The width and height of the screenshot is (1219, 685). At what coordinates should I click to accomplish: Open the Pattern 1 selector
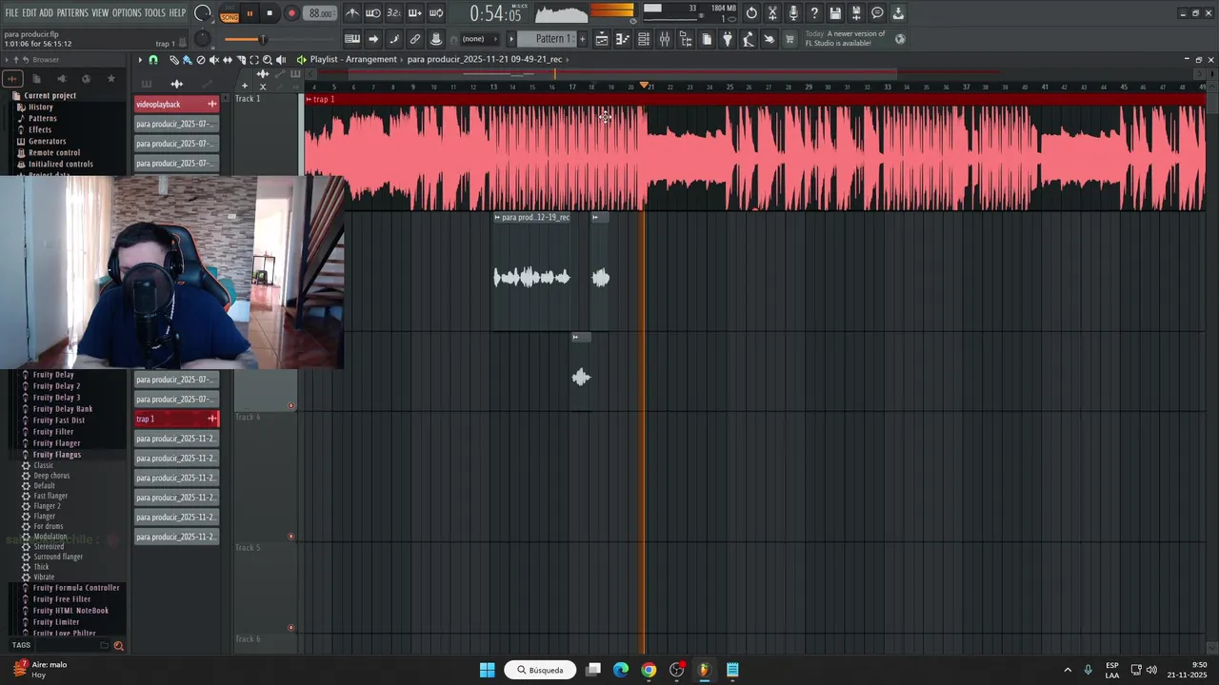[548, 39]
